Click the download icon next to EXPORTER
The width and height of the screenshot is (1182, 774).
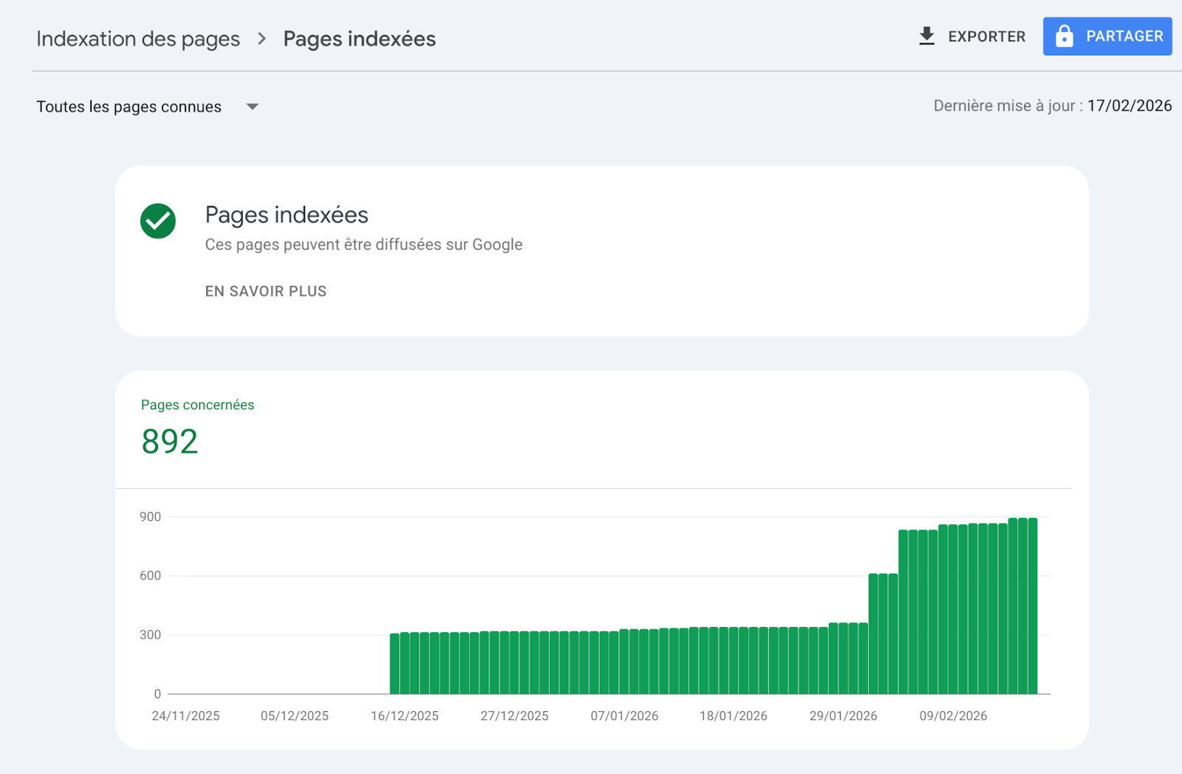pyautogui.click(x=926, y=35)
